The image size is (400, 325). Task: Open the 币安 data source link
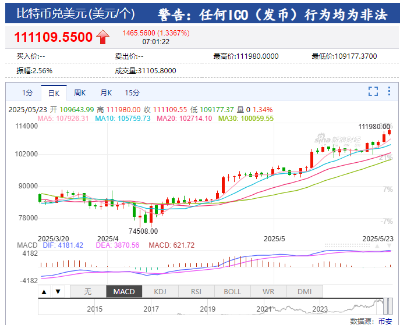pyautogui.click(x=385, y=321)
